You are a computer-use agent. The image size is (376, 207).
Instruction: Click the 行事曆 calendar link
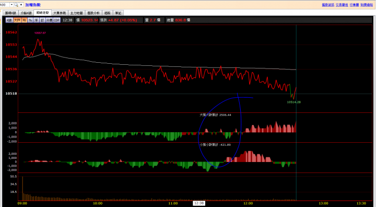[x=354, y=5]
